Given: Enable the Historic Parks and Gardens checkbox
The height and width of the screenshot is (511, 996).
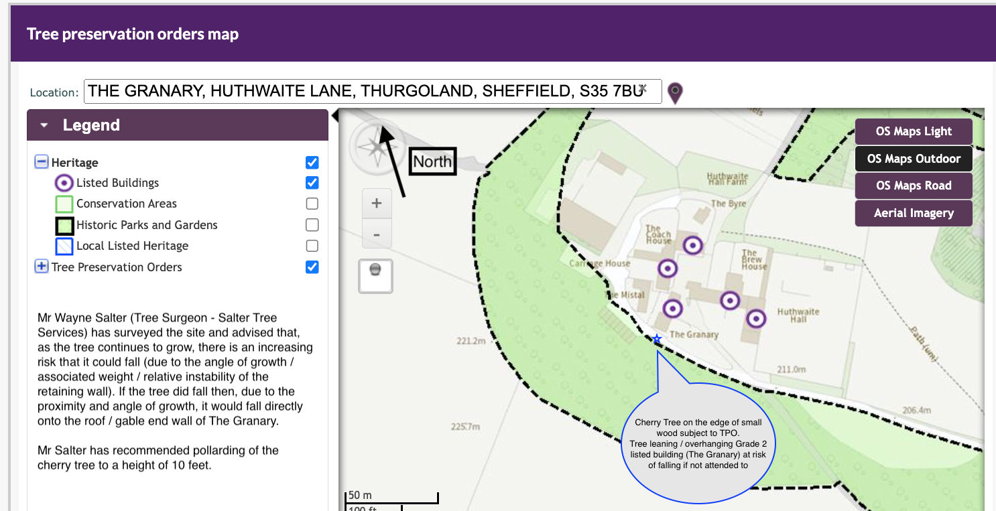Looking at the screenshot, I should [312, 225].
